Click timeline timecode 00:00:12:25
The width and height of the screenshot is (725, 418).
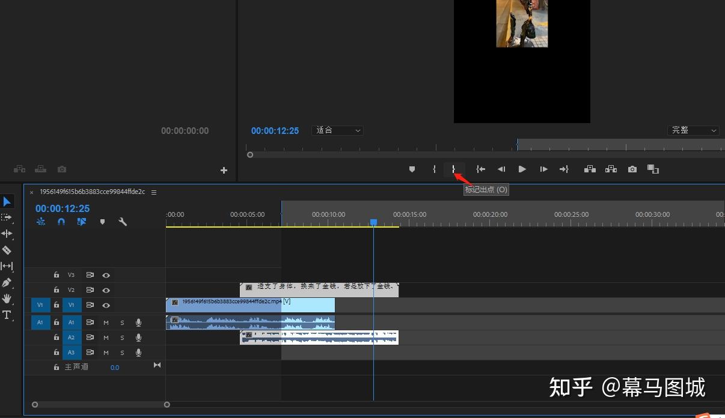63,208
